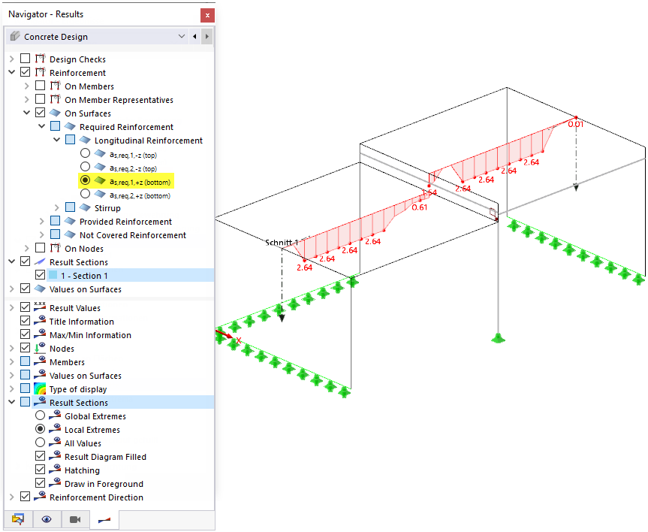
Task: Uncheck Result Diagram Filled
Action: pyautogui.click(x=40, y=456)
